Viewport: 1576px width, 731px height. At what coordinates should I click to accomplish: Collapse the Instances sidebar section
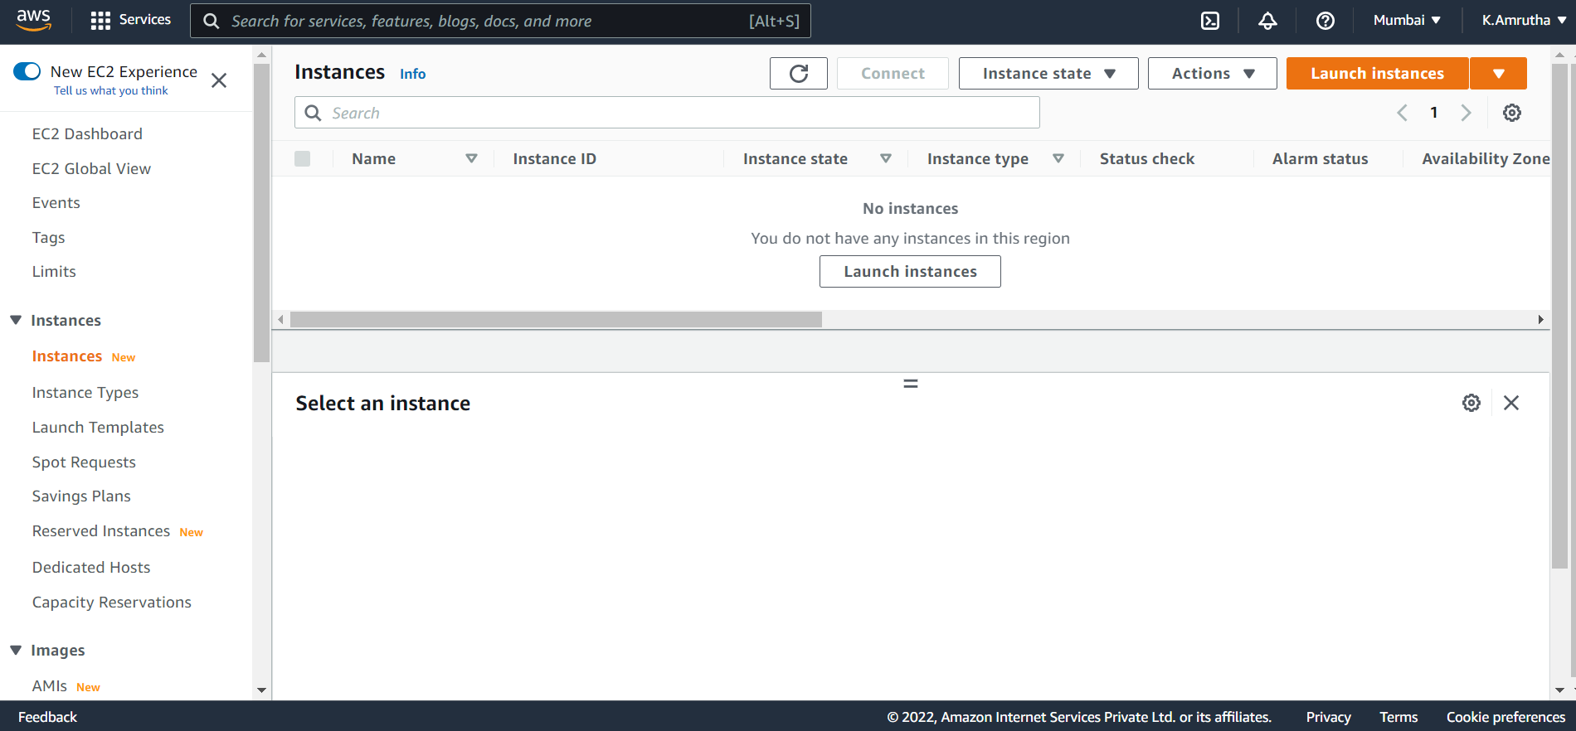[16, 320]
